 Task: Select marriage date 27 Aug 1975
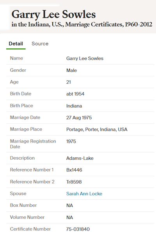pyautogui.click(x=79, y=118)
